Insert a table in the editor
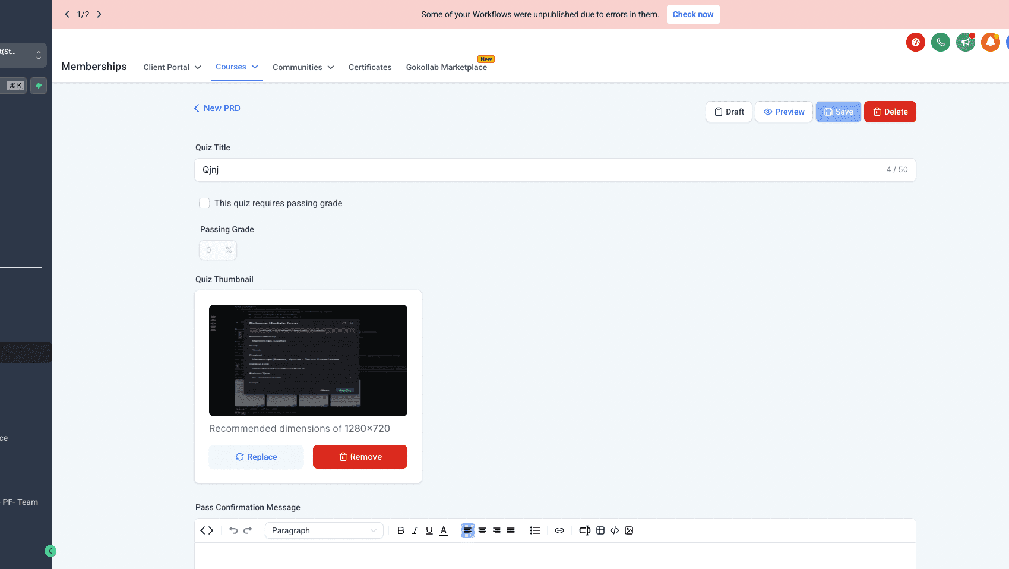 (600, 530)
